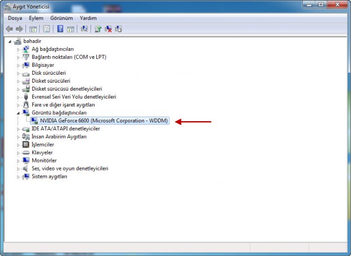
Task: Collapse the bahadir root node
Action: click(10, 41)
